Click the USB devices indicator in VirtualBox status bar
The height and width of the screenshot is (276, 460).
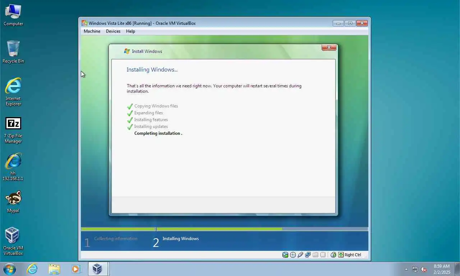coord(300,255)
